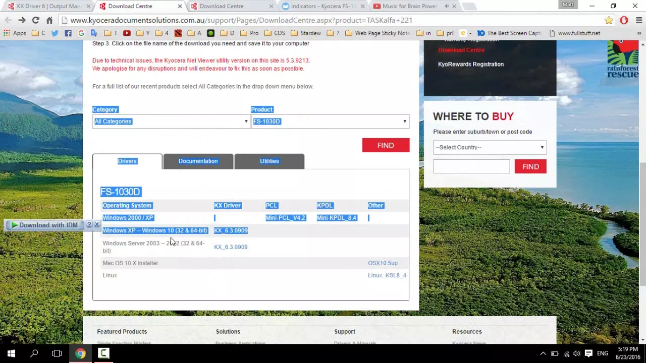Switch to the Drivers tab

point(127,161)
